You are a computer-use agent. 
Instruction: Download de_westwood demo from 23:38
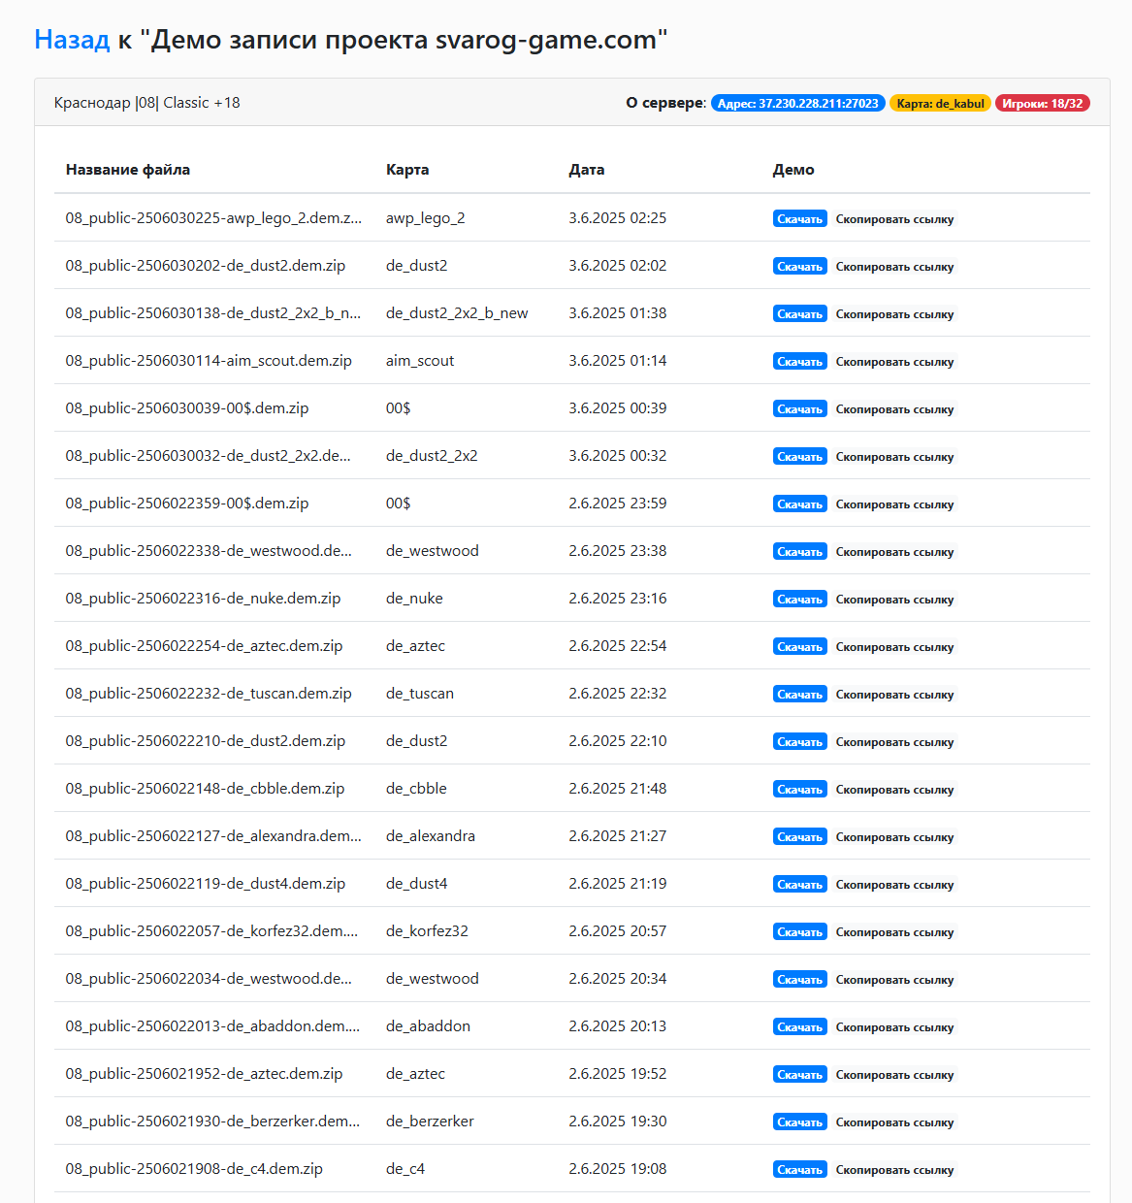coord(800,551)
